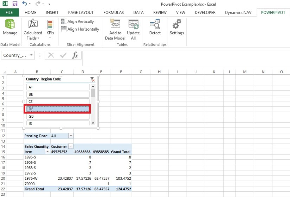
Task: Open the FORMULAS tab
Action: 114,13
